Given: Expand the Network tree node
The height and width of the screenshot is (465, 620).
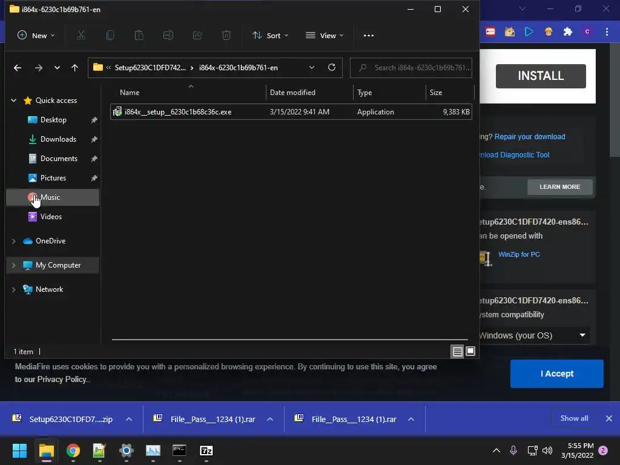Looking at the screenshot, I should coord(13,289).
